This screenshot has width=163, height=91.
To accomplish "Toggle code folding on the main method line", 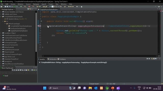I will (42, 21).
